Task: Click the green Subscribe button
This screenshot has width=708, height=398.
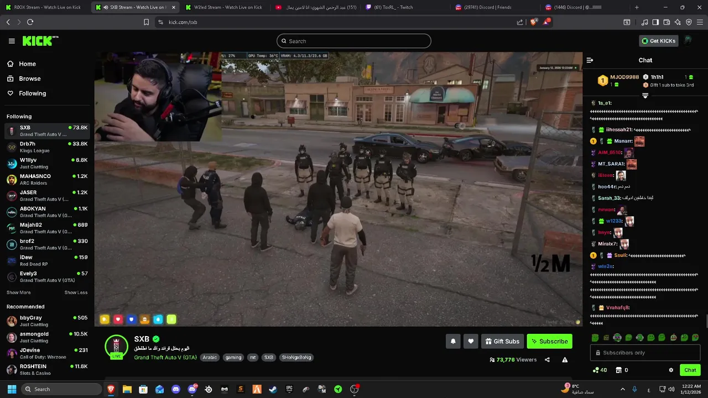Action: pyautogui.click(x=549, y=342)
